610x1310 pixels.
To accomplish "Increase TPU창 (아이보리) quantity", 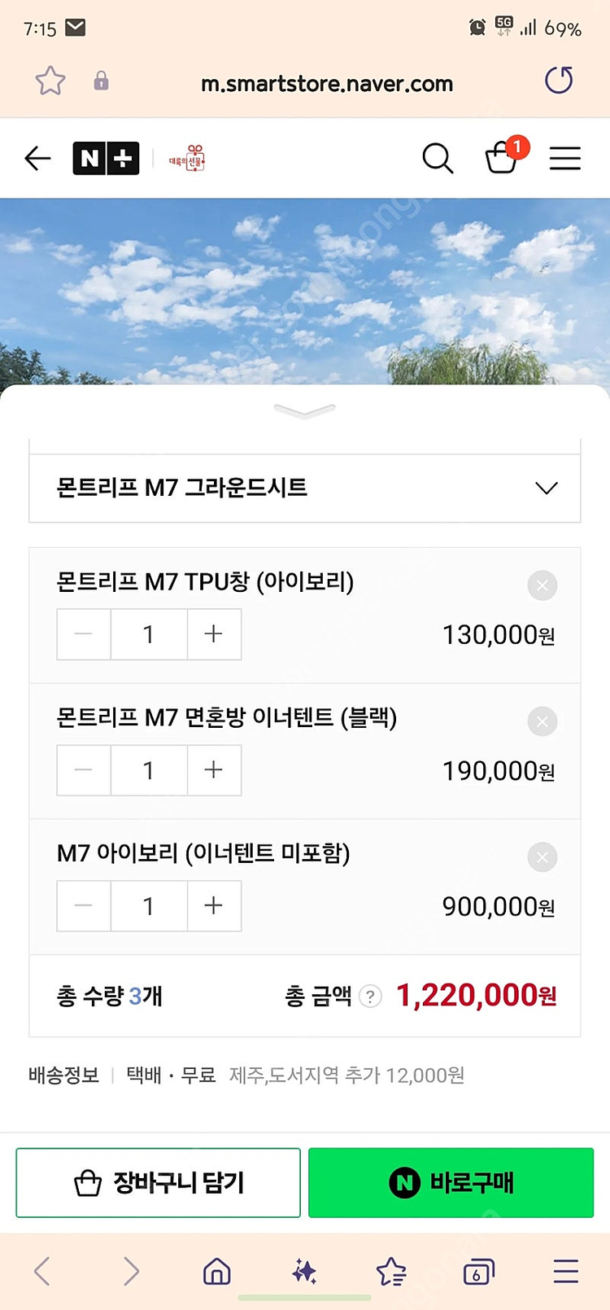I will (x=214, y=634).
